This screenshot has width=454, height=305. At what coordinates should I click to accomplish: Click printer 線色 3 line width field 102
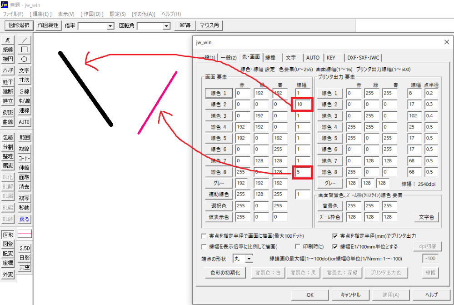(x=414, y=116)
